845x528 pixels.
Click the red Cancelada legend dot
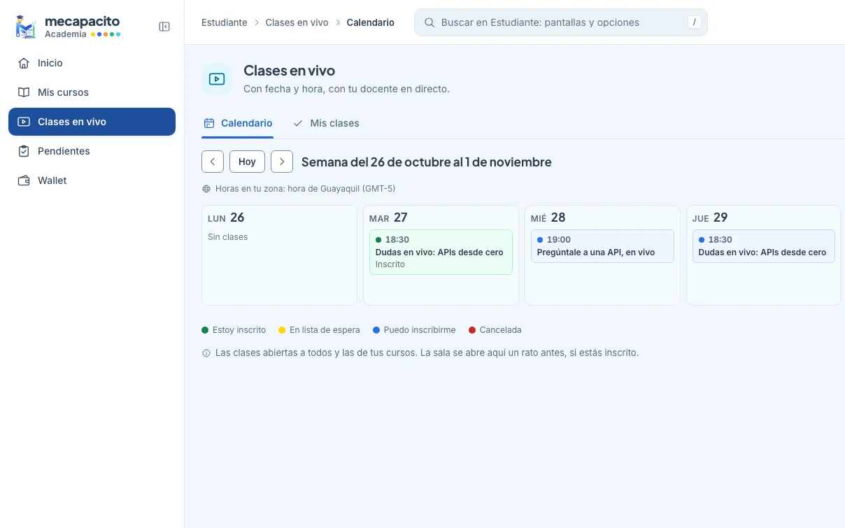(472, 330)
